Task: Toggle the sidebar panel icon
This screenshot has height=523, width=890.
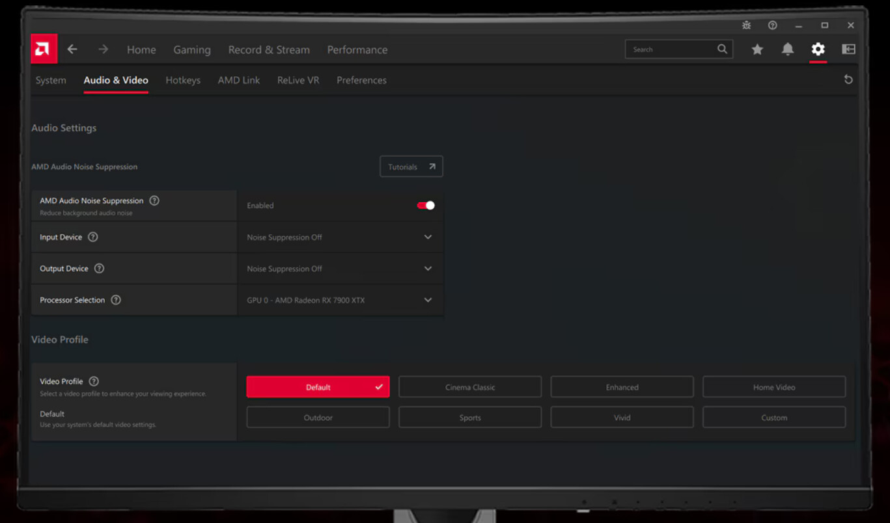Action: 848,49
